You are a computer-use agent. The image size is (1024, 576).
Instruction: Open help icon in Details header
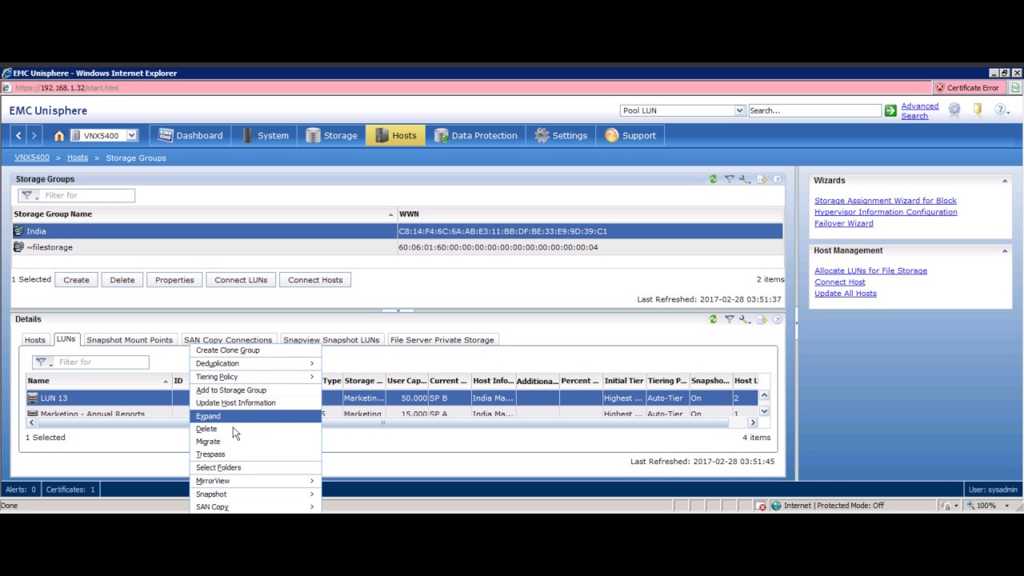777,319
